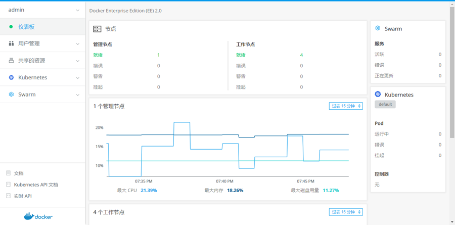The image size is (455, 225).
Task: Click the 最大磁盘用量 value 11.27%
Action: click(x=331, y=191)
